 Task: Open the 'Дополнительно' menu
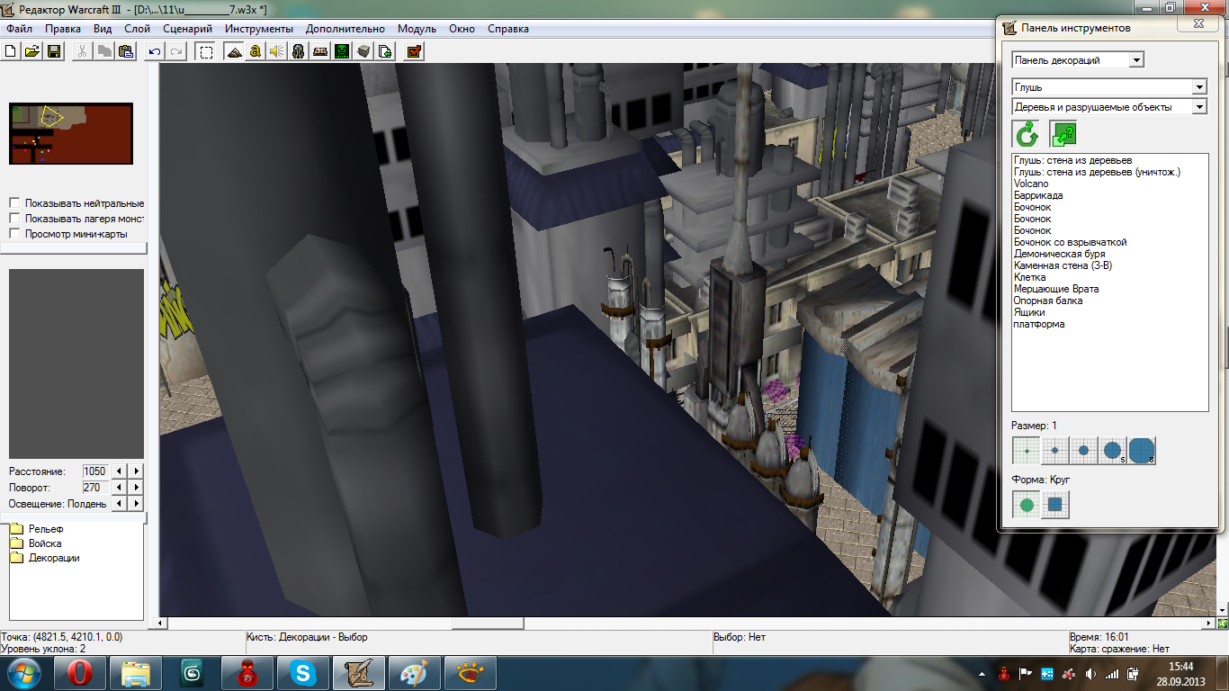click(x=346, y=29)
